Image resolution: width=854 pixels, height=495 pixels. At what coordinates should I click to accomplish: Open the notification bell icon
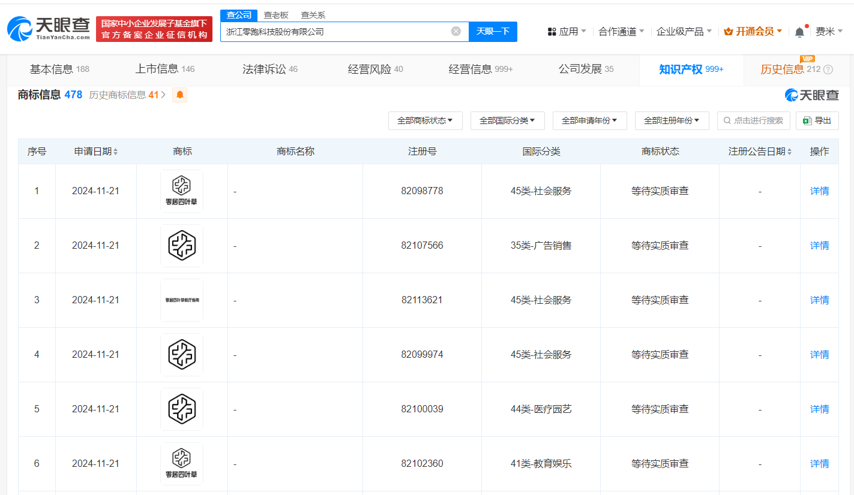pos(799,31)
